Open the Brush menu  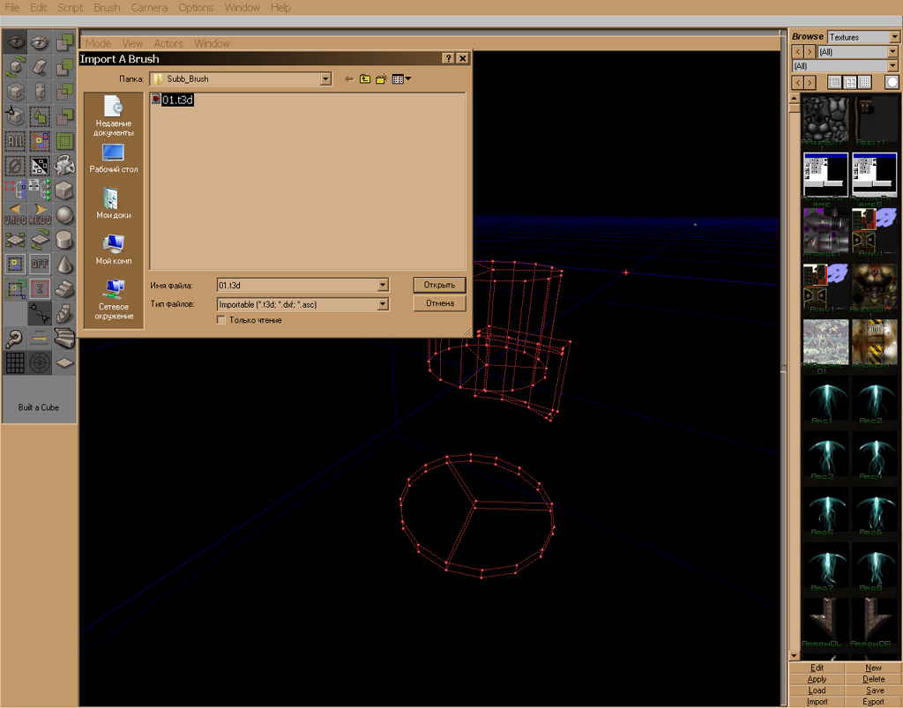(x=107, y=7)
